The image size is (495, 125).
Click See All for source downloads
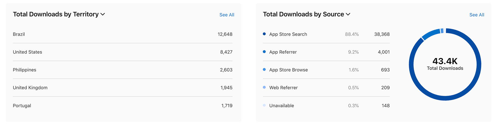[x=477, y=15]
